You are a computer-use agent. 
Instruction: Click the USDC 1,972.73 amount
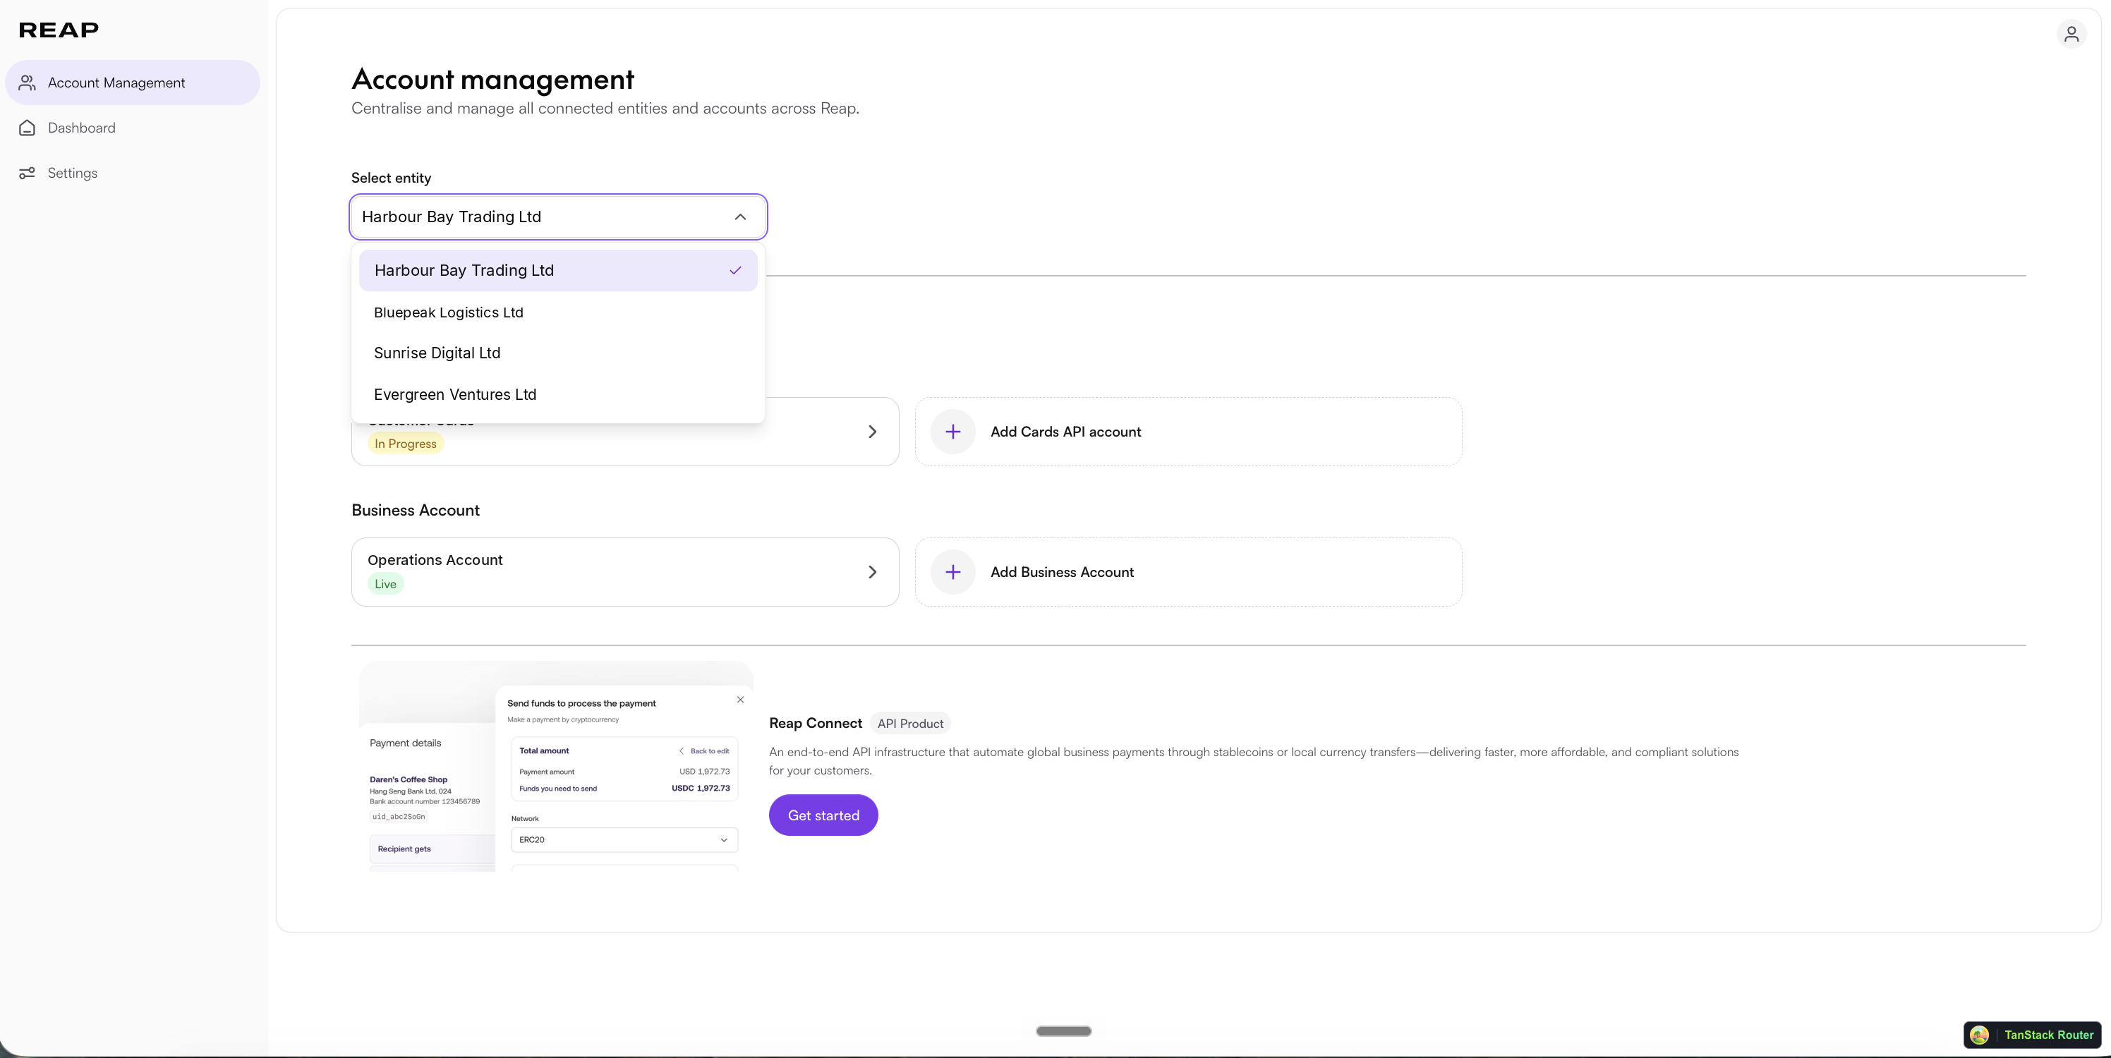701,789
